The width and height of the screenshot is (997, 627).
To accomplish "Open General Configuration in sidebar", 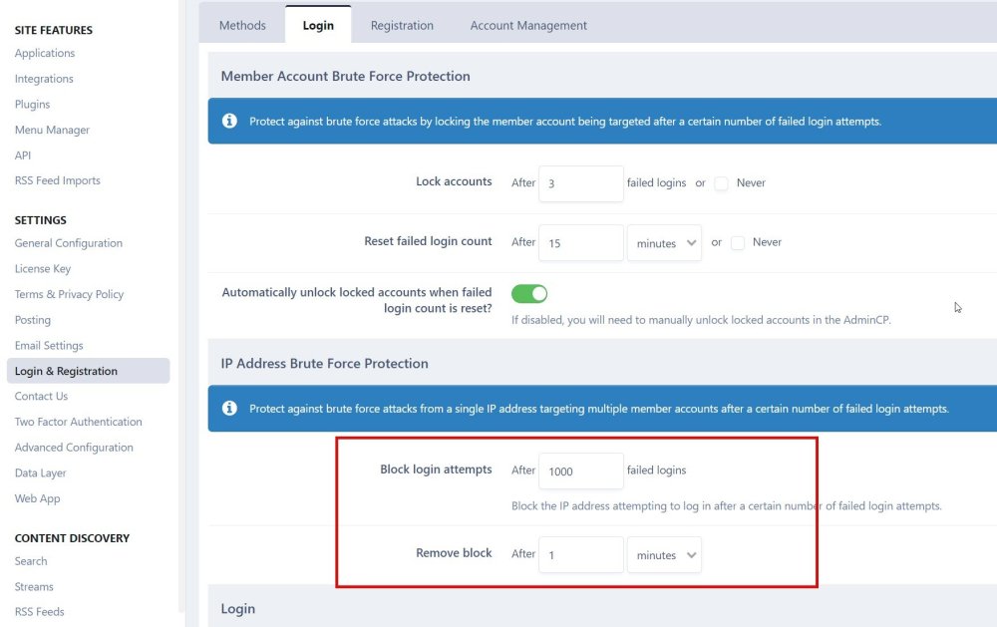I will pos(69,243).
